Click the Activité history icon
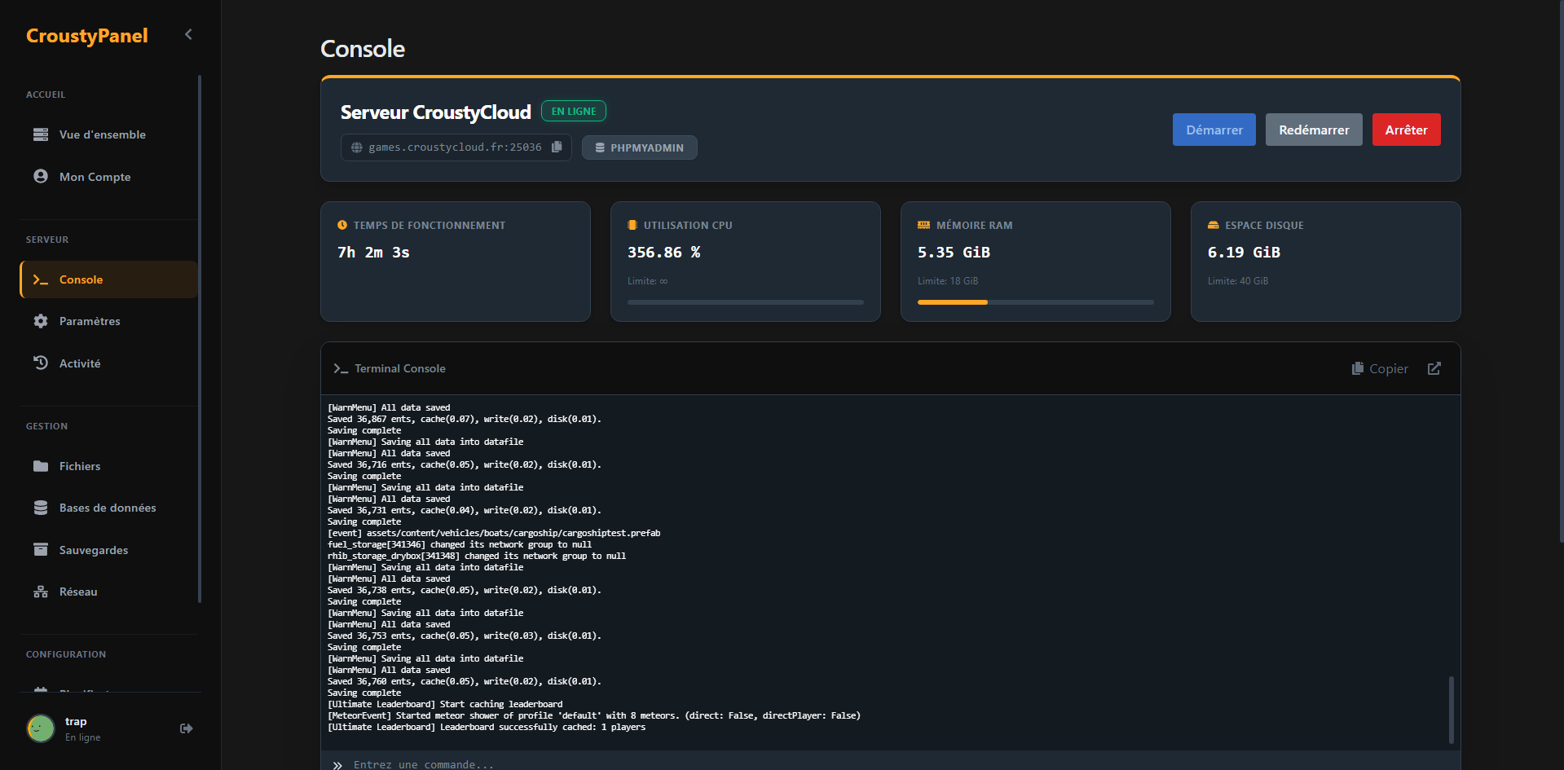This screenshot has width=1564, height=770. pyautogui.click(x=41, y=363)
